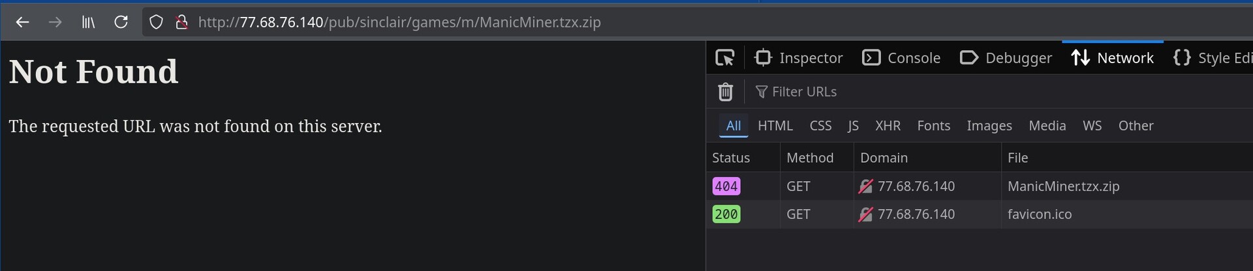Image resolution: width=1253 pixels, height=271 pixels.
Task: Clear network log with trash icon
Action: [x=725, y=92]
